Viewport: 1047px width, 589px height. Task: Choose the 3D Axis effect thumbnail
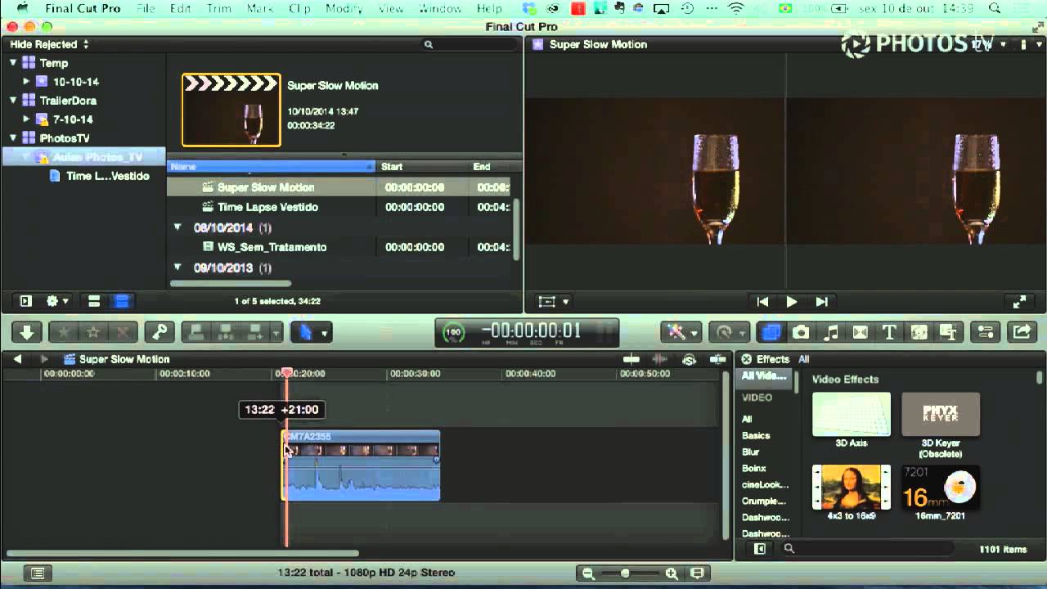pos(852,415)
